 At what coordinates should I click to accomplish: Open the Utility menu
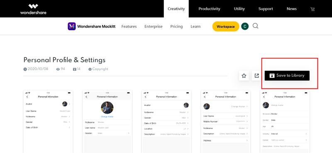pos(239,9)
